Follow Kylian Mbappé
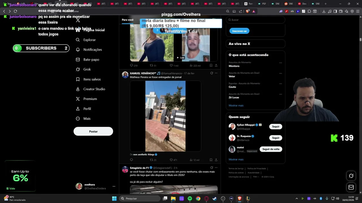Viewport: 362px width, 203px height. pos(276,127)
